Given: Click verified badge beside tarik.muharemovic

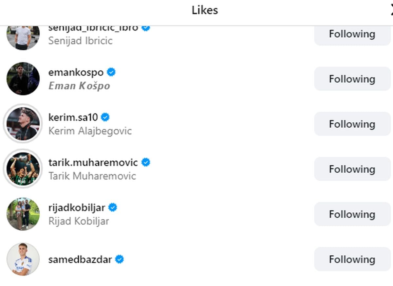Looking at the screenshot, I should [146, 162].
